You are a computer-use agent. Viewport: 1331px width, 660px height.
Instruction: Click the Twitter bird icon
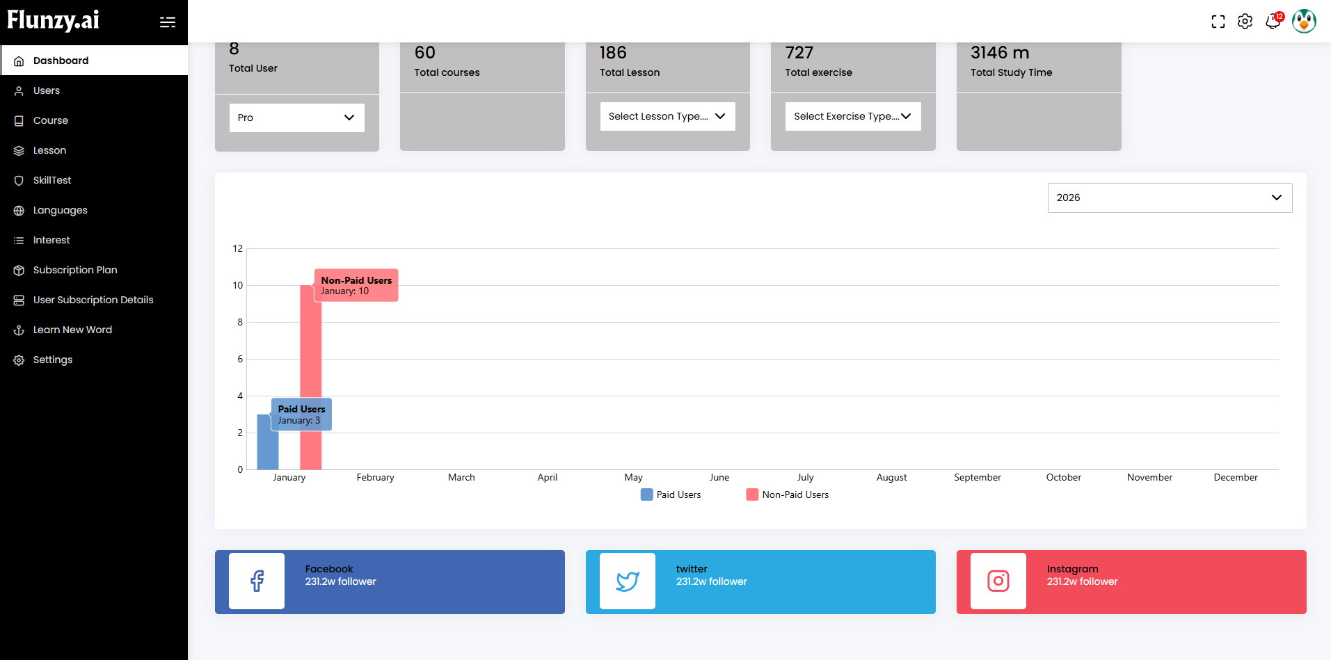(x=628, y=581)
